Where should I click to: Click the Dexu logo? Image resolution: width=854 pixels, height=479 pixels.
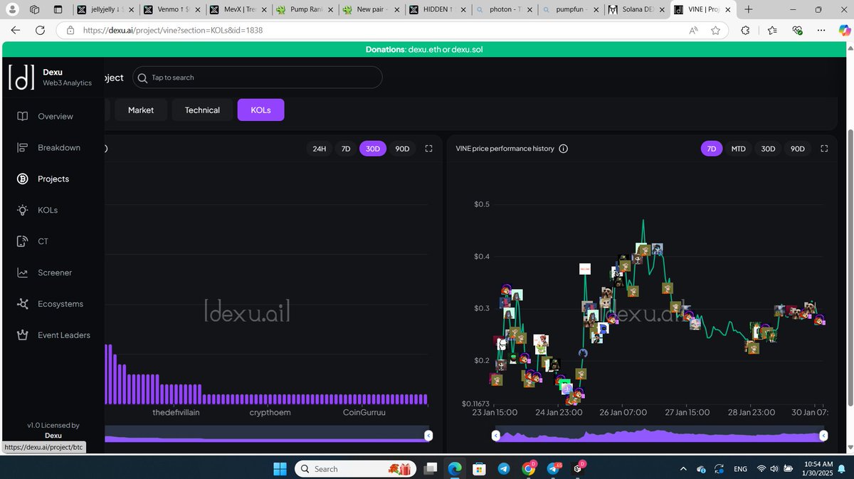click(21, 78)
